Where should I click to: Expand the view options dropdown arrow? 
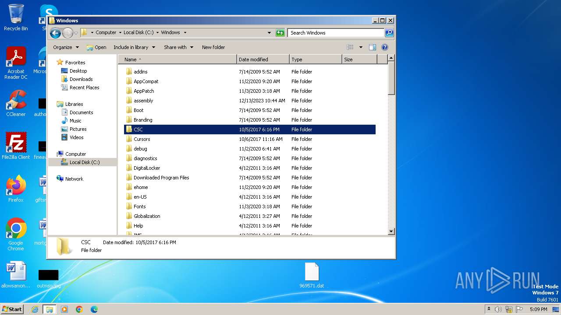[361, 47]
